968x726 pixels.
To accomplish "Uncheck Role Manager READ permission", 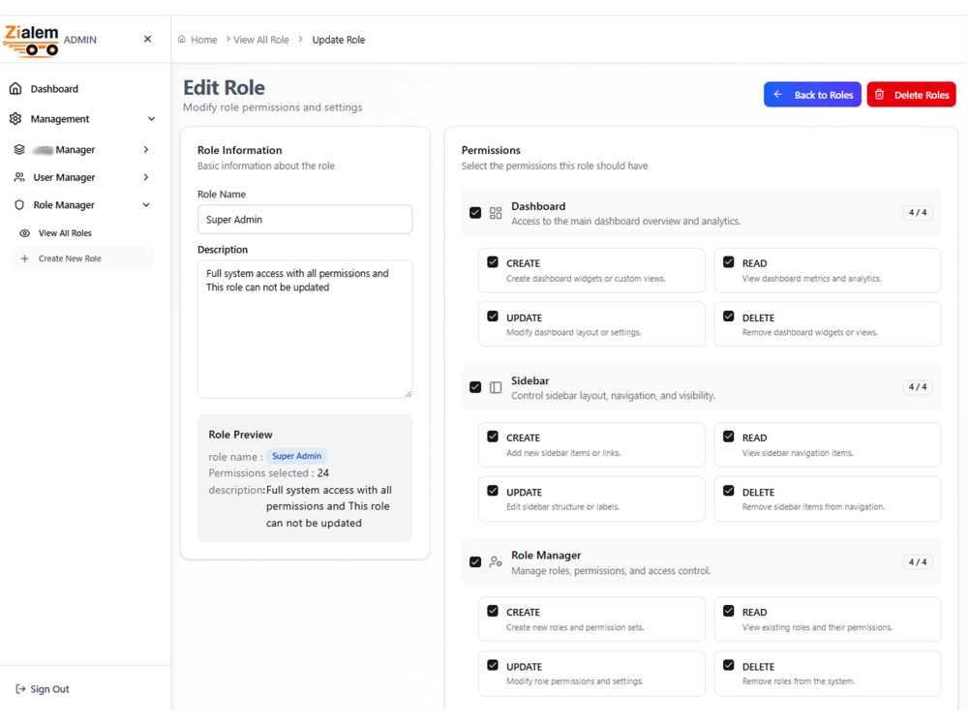I will point(729,611).
